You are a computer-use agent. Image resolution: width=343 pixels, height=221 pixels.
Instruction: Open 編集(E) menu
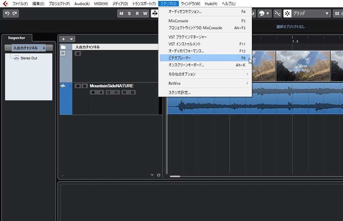point(38,4)
